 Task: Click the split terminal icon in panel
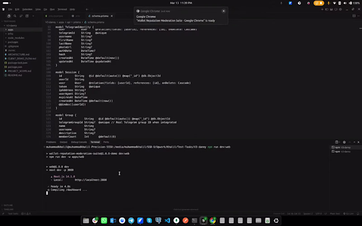pos(337,142)
